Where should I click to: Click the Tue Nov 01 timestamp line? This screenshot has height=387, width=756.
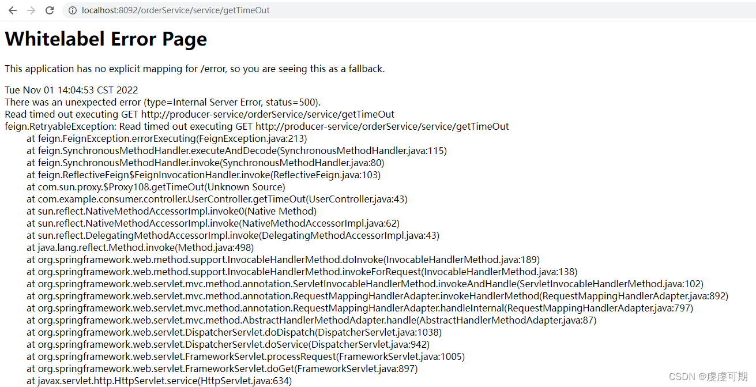tap(72, 90)
